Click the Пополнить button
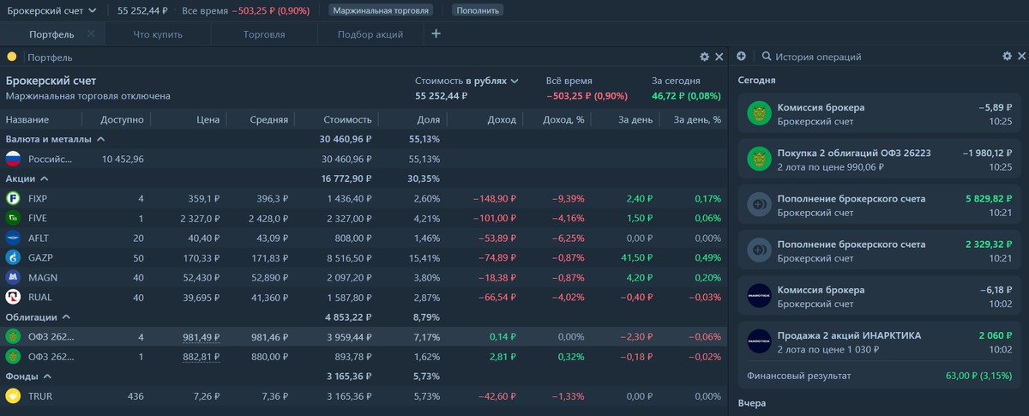1029x416 pixels. (x=478, y=10)
